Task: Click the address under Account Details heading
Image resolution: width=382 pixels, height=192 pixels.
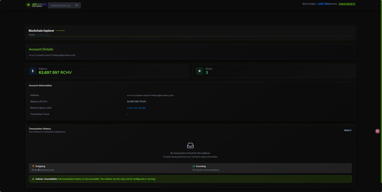Action: [x=52, y=55]
